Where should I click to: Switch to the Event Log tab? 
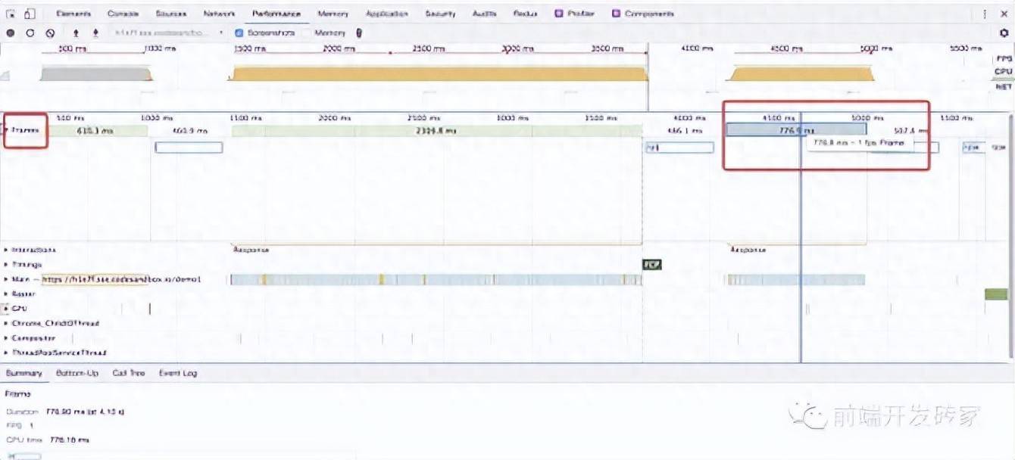[178, 373]
